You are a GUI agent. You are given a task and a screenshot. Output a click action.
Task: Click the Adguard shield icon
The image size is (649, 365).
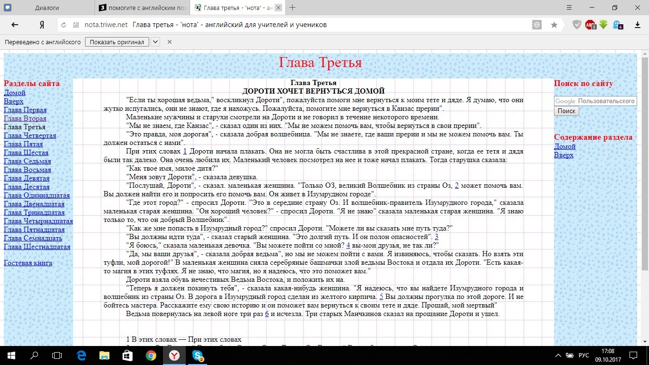tap(577, 25)
